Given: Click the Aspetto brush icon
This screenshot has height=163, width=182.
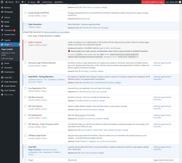Looking at the screenshot, I should [2, 40].
